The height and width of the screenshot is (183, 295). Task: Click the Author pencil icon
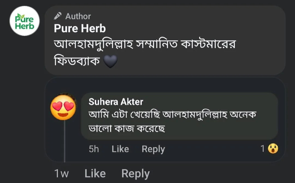(x=58, y=16)
